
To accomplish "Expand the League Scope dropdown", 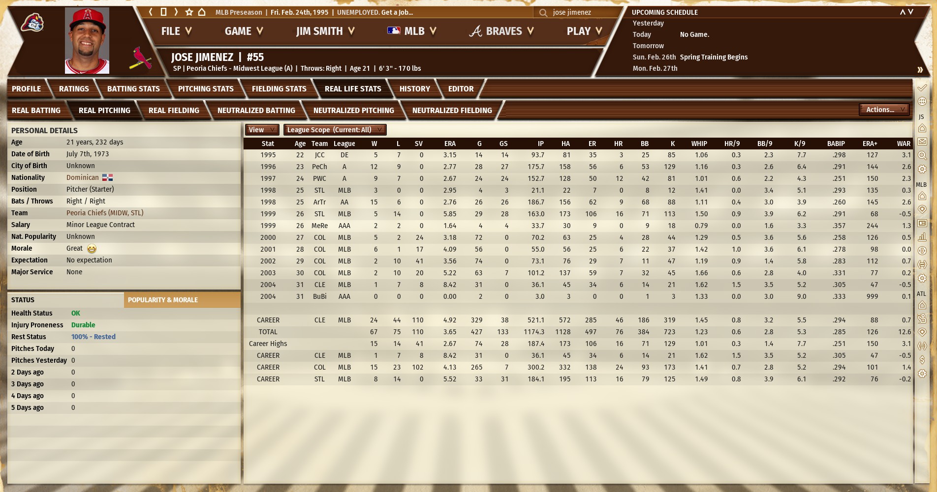I will (335, 130).
